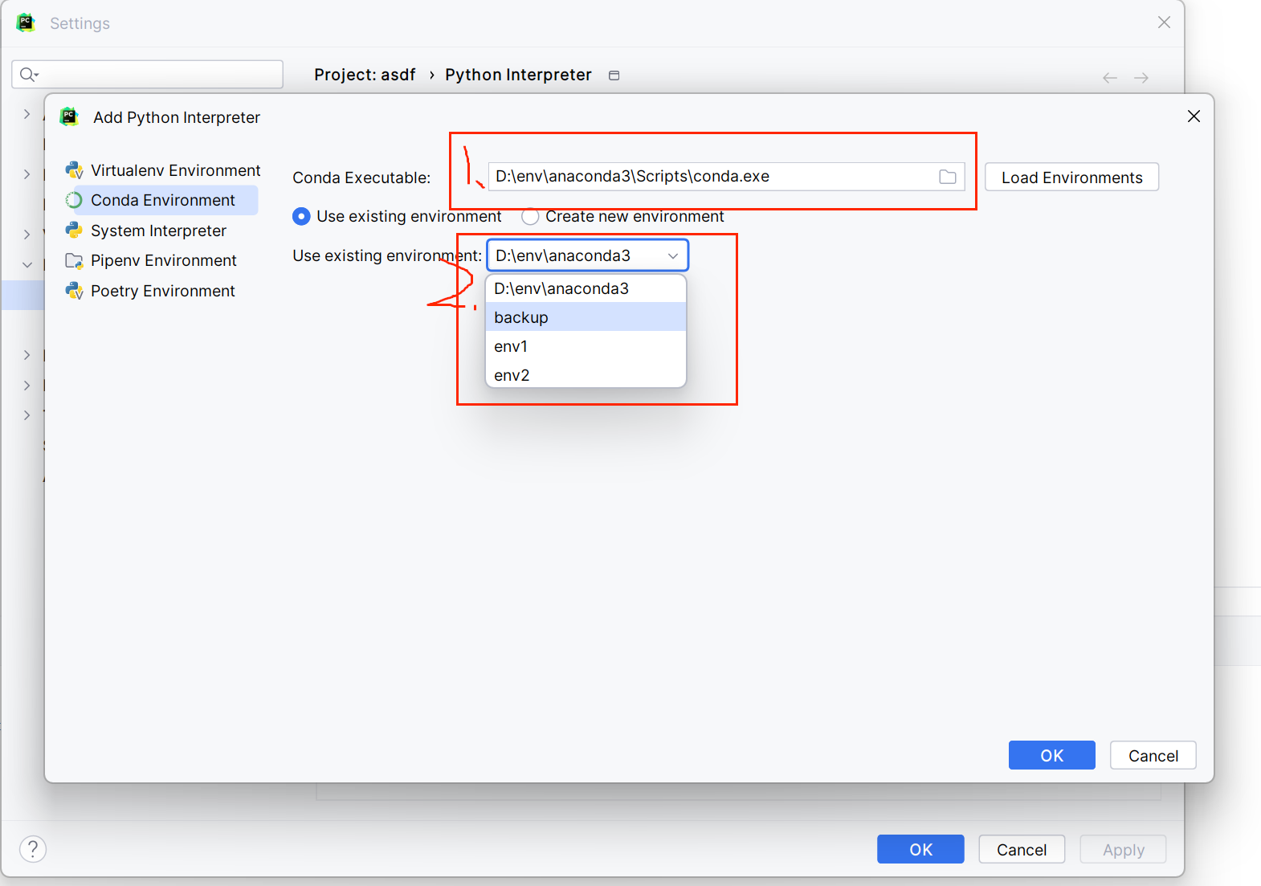Click the Poetry Environment python icon
1261x886 pixels.
[x=75, y=291]
